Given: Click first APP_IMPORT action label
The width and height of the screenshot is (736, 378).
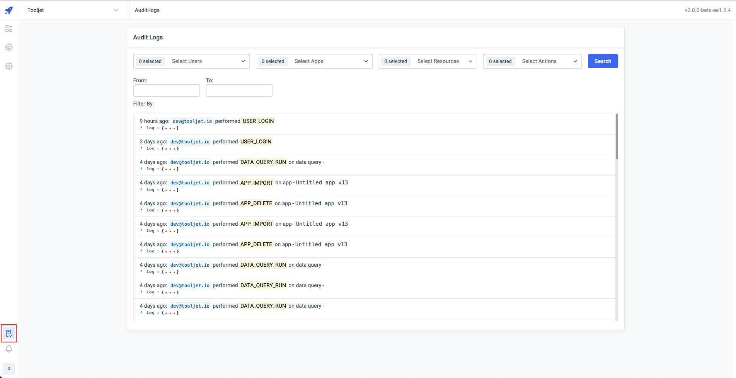Looking at the screenshot, I should (257, 182).
